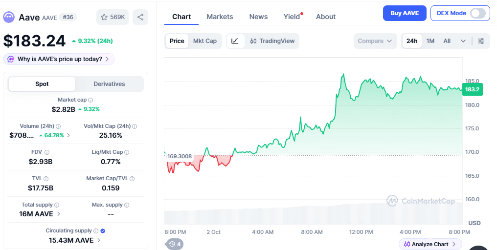Click the 169.3008 opening price label
Viewport: 497px width, 250px height.
click(x=180, y=156)
